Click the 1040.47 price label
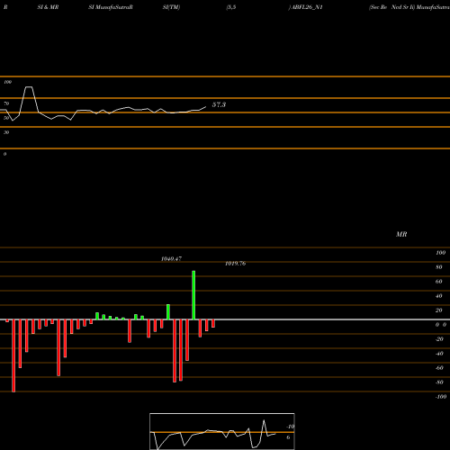The height and width of the screenshot is (450, 450). [171, 258]
